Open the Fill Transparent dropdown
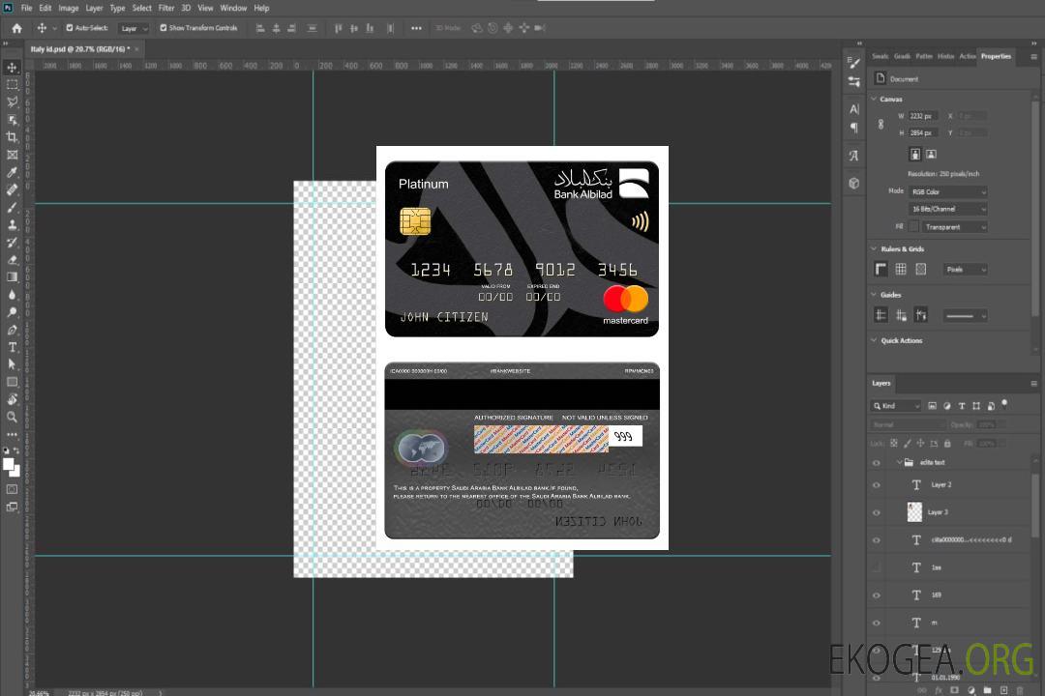Image resolution: width=1045 pixels, height=696 pixels. tap(954, 227)
